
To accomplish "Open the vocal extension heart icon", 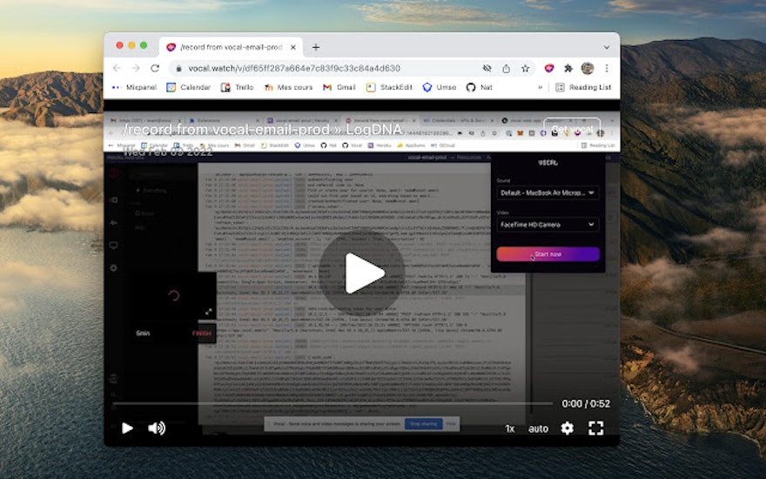I will click(x=549, y=69).
